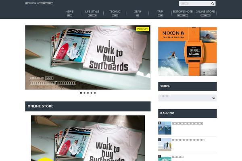
Task: Open the featured slider article title
Action: pyautogui.click(x=53, y=83)
